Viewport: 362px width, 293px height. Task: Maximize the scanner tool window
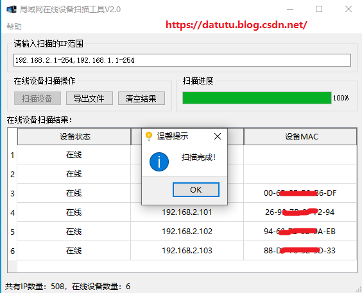click(319, 9)
